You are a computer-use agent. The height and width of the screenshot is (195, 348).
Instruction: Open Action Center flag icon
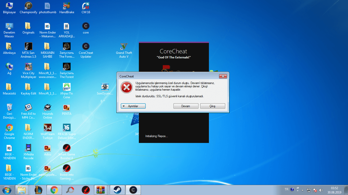point(315,190)
